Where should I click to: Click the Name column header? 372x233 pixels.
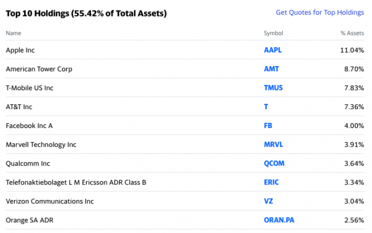pos(14,33)
